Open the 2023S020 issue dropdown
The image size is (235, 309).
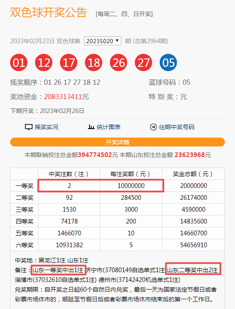point(103,41)
